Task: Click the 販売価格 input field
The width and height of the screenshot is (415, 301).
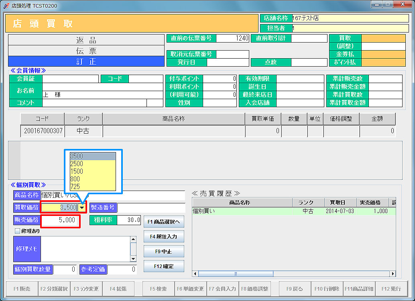Action: [x=59, y=220]
